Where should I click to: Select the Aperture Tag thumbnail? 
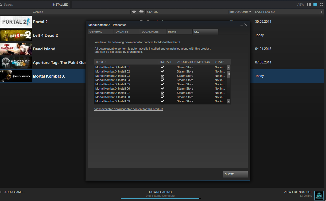[16, 63]
